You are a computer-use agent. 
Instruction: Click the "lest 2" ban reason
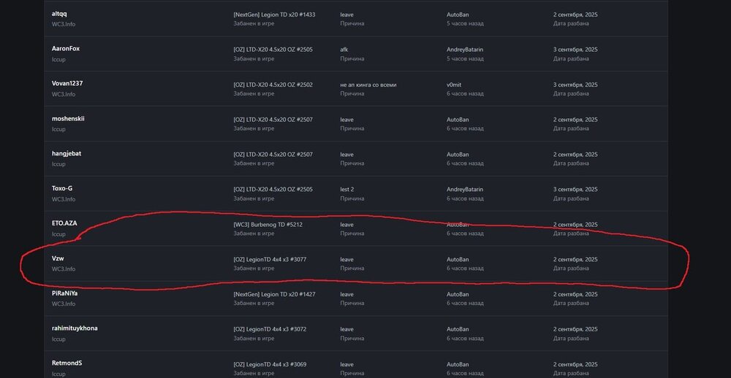348,189
